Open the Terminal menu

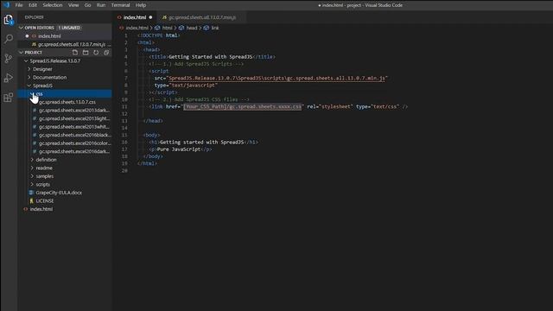120,5
